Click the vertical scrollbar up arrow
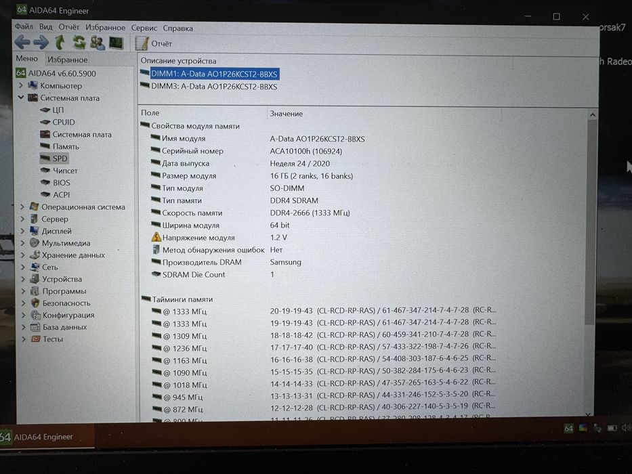This screenshot has height=474, width=632. pyautogui.click(x=593, y=115)
